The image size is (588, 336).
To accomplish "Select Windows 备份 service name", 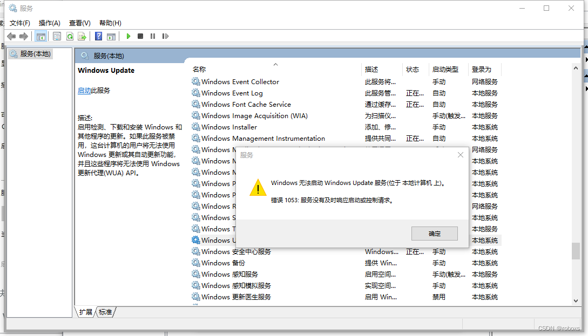I will 223,263.
